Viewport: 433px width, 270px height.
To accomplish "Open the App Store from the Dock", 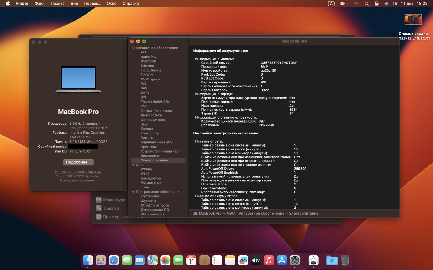I will [x=282, y=260].
